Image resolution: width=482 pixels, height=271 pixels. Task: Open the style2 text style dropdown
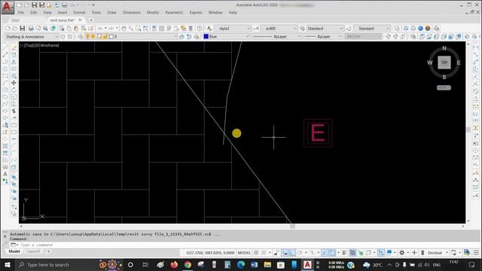[233, 29]
